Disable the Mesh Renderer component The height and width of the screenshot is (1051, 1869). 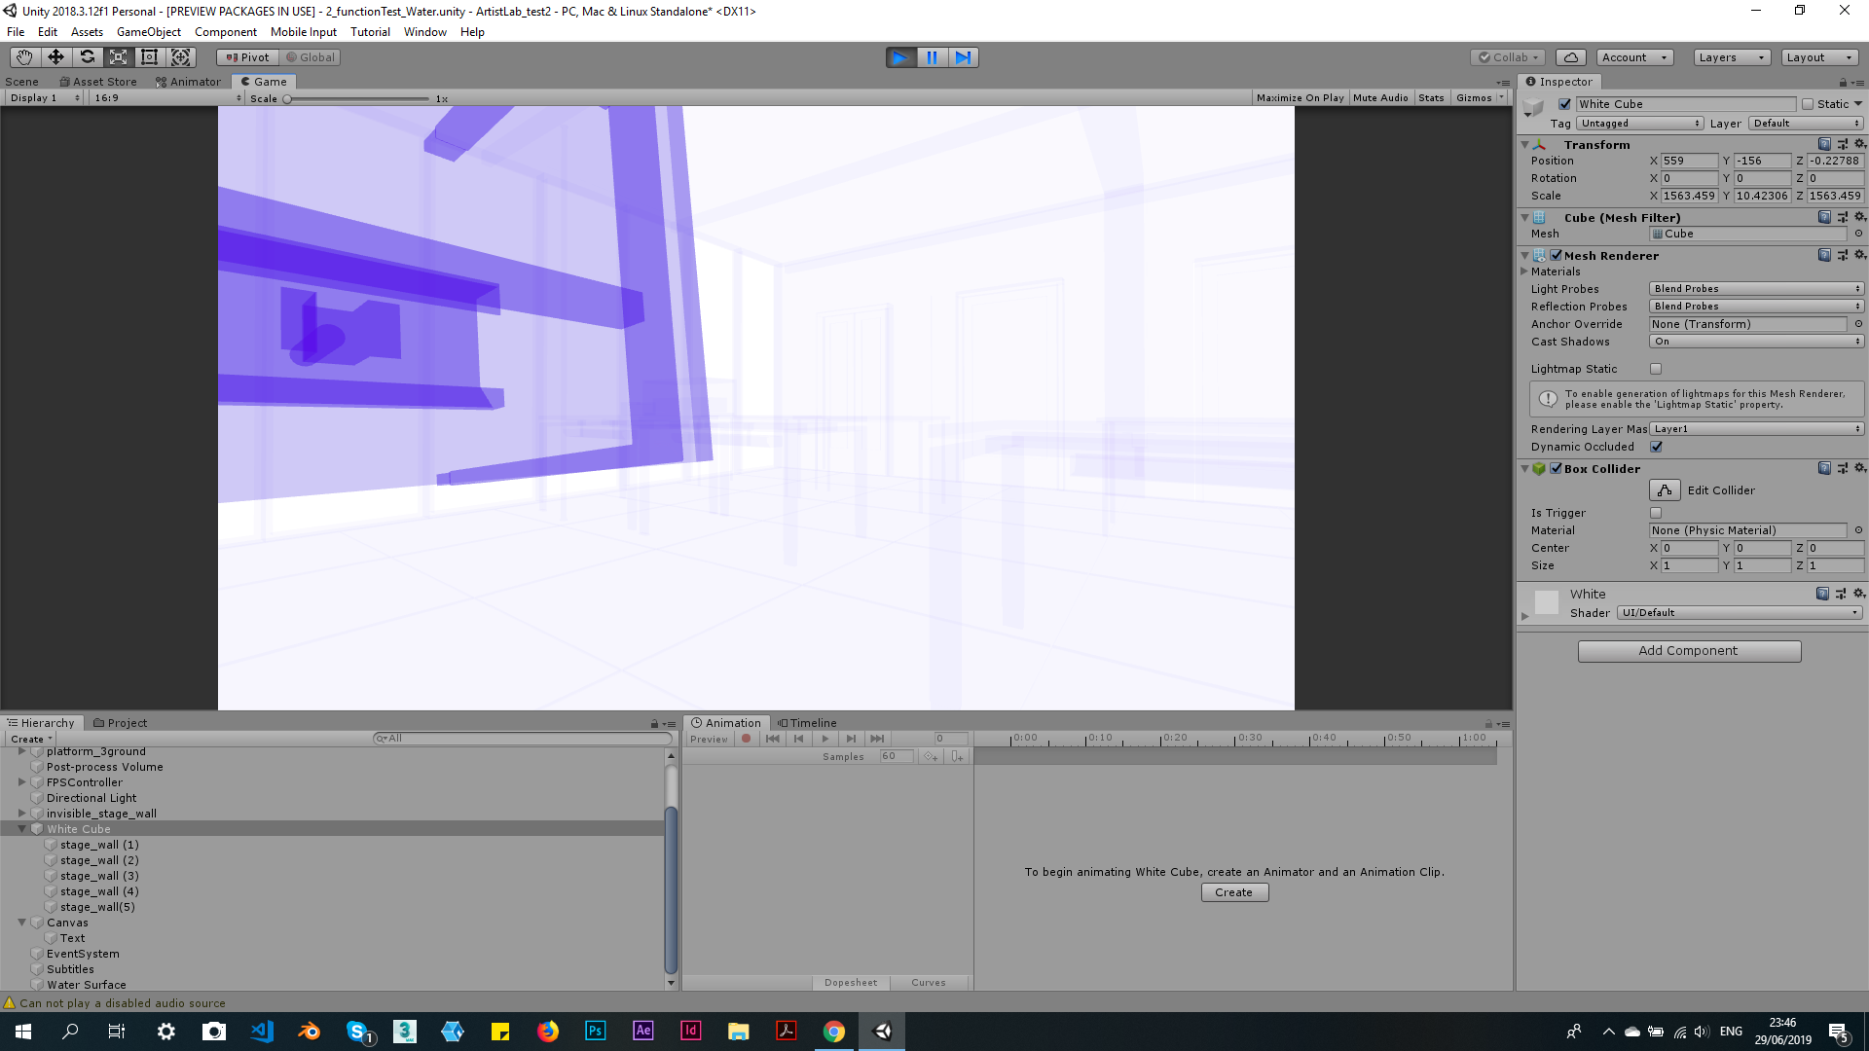(1557, 255)
